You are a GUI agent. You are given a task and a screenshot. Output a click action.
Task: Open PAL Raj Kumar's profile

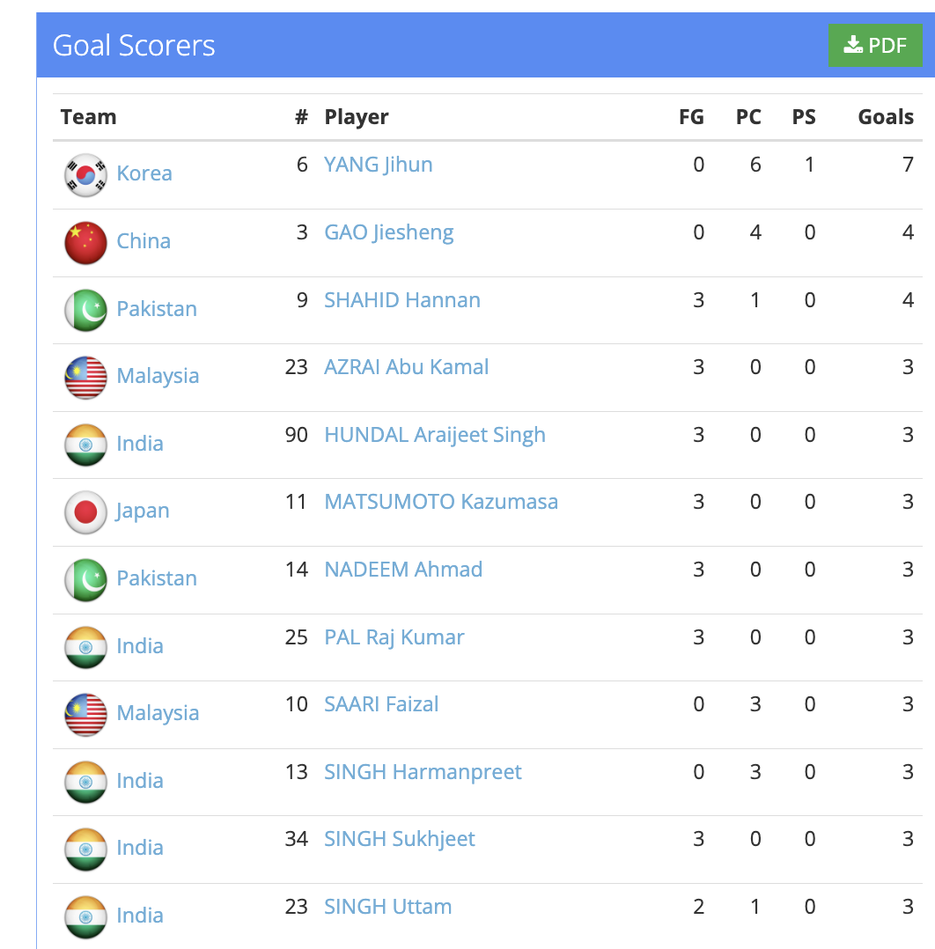click(394, 637)
